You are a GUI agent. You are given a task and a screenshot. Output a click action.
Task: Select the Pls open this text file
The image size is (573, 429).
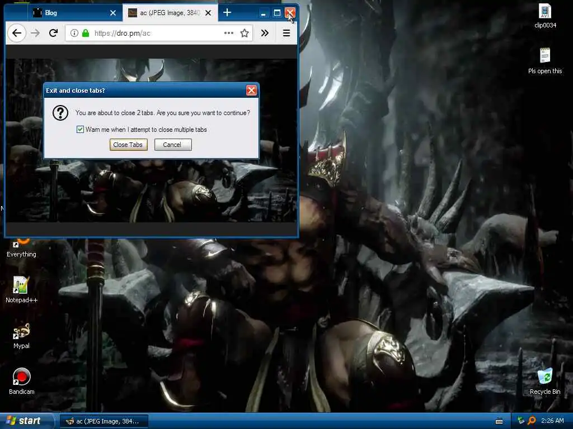[545, 61]
